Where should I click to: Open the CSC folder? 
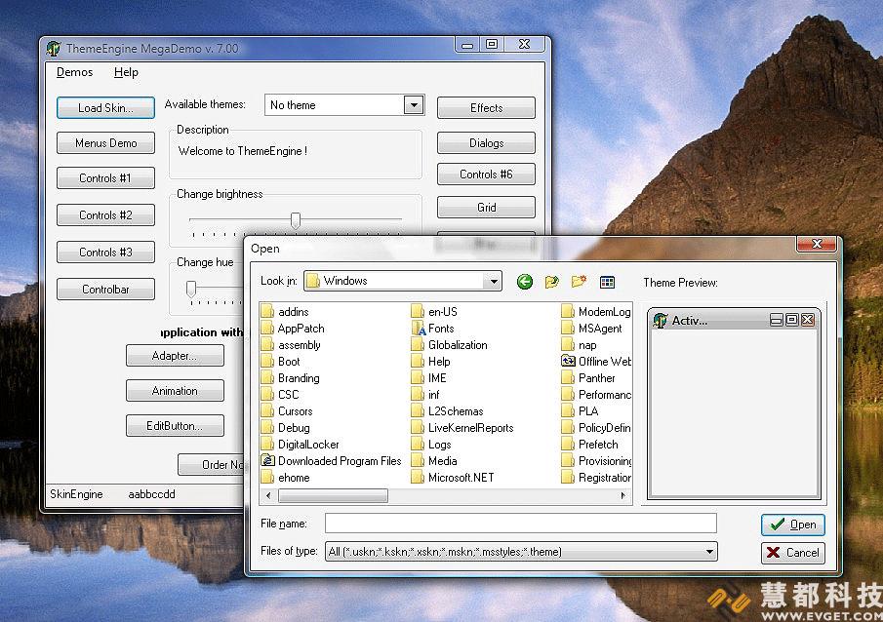click(280, 395)
